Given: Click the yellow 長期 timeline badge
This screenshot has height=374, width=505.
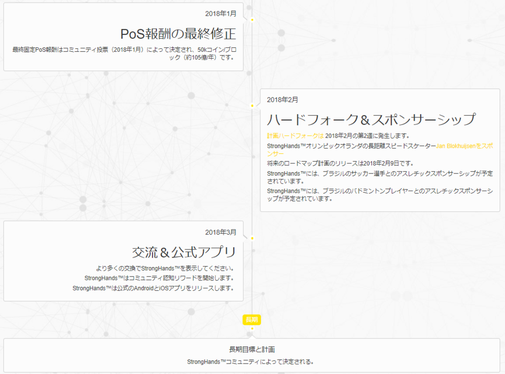Looking at the screenshot, I should (x=252, y=319).
